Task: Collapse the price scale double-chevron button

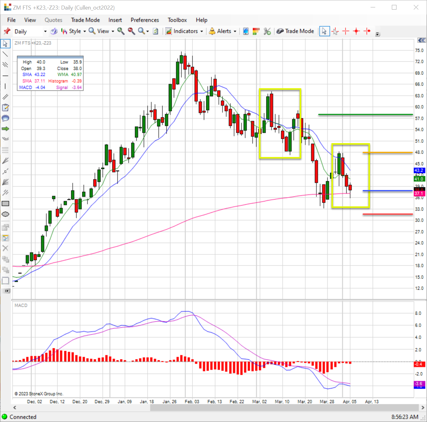Action: click(421, 40)
